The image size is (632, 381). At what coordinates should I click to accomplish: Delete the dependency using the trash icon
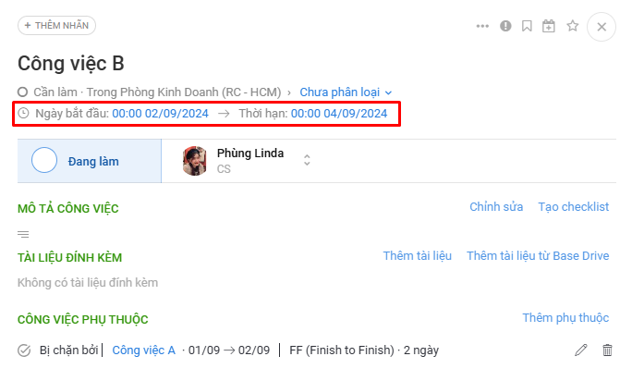[607, 350]
